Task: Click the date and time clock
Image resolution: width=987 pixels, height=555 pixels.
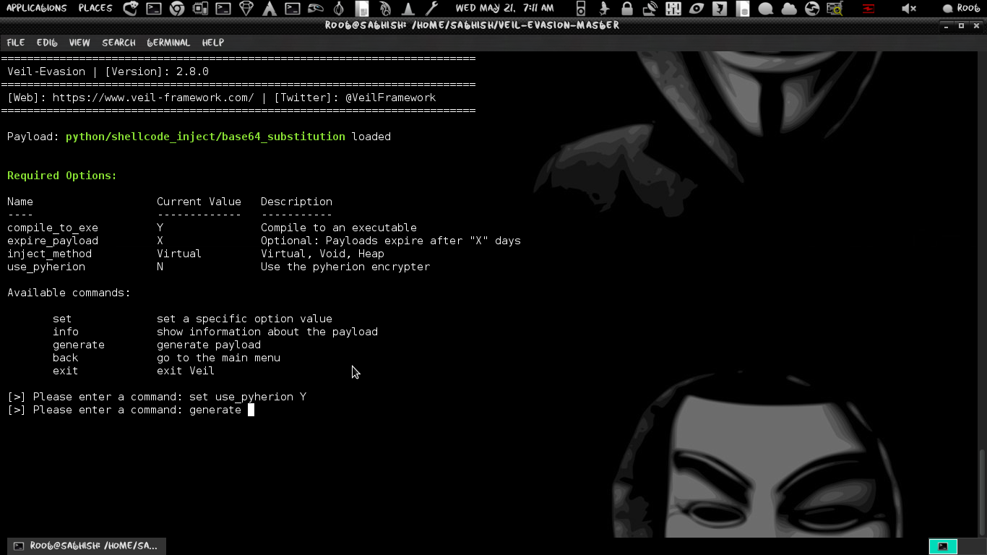Action: click(504, 8)
